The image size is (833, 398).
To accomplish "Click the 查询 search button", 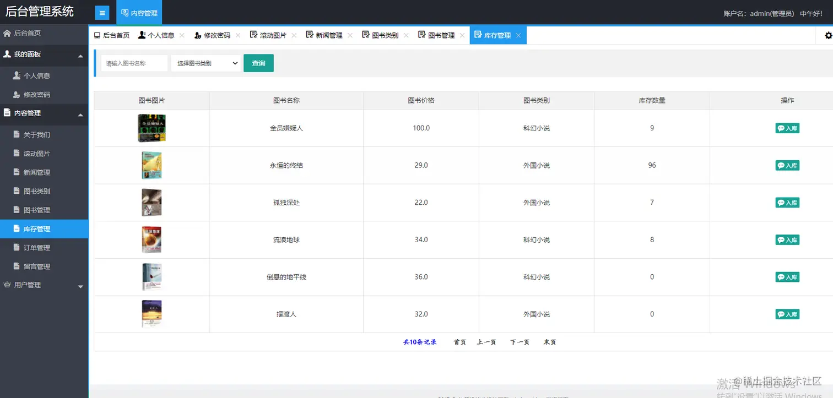I will 258,63.
